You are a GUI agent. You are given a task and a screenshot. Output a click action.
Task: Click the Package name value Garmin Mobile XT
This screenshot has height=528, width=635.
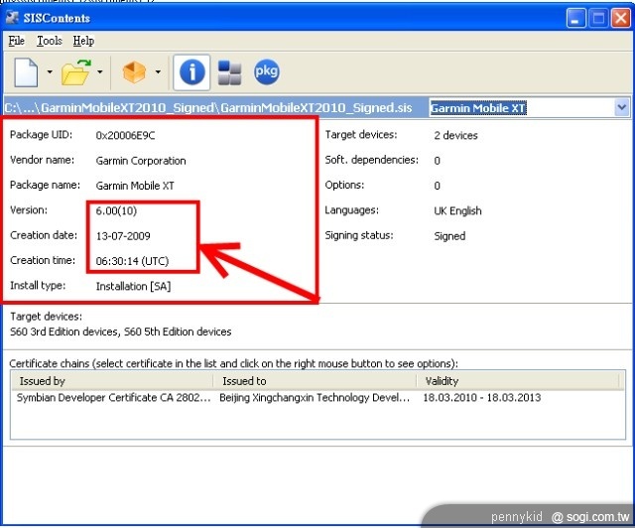[x=135, y=186]
